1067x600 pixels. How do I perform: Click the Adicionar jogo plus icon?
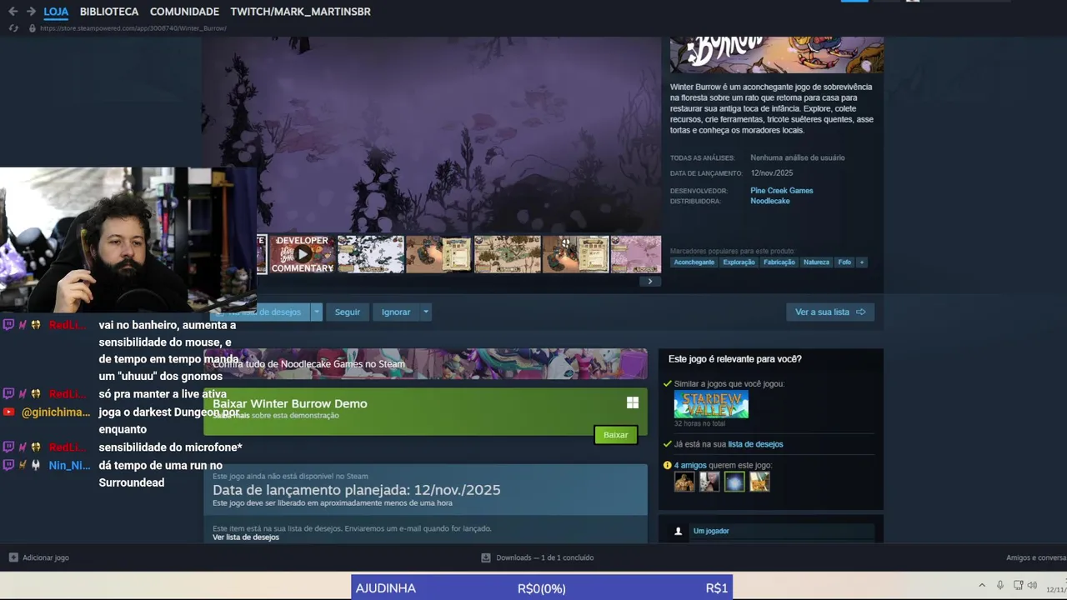coord(13,557)
